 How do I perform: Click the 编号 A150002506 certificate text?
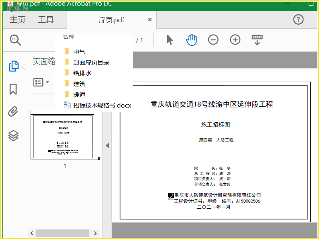(241, 201)
